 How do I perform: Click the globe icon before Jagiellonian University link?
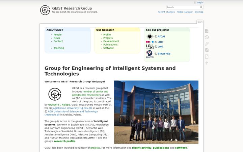pyautogui.click(x=51, y=108)
